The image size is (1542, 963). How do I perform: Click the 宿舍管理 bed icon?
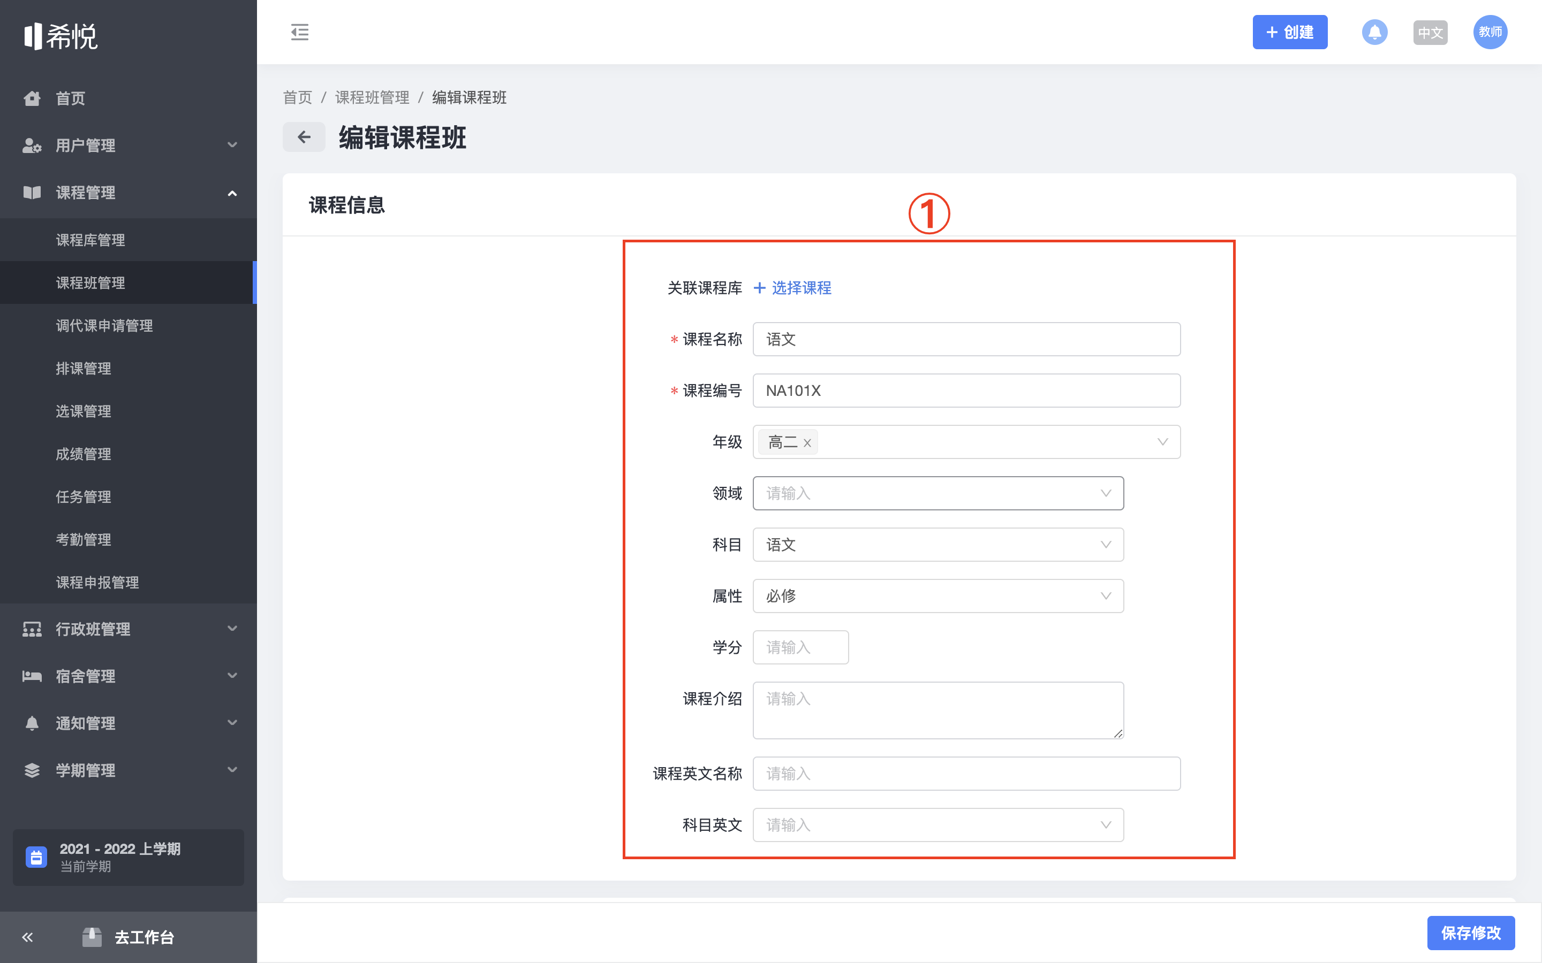click(x=32, y=676)
